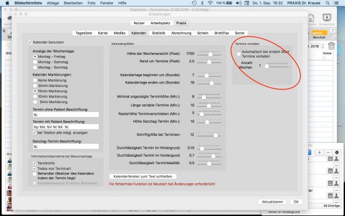Screen dimensions: 345x216
Task: Open the Apple menu
Action: tap(7, 3)
